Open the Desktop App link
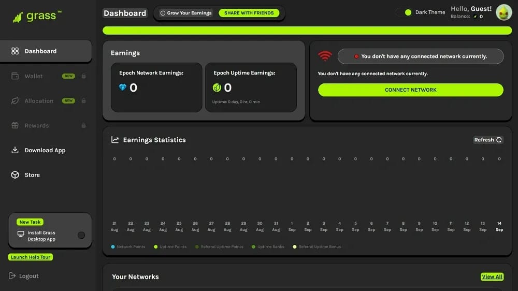Image resolution: width=518 pixels, height=291 pixels. [x=41, y=239]
